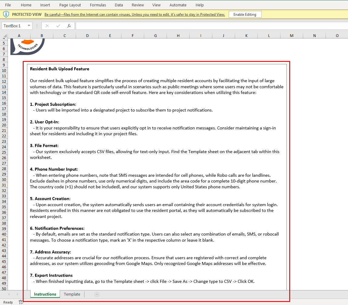Select column D header

coord(87,35)
